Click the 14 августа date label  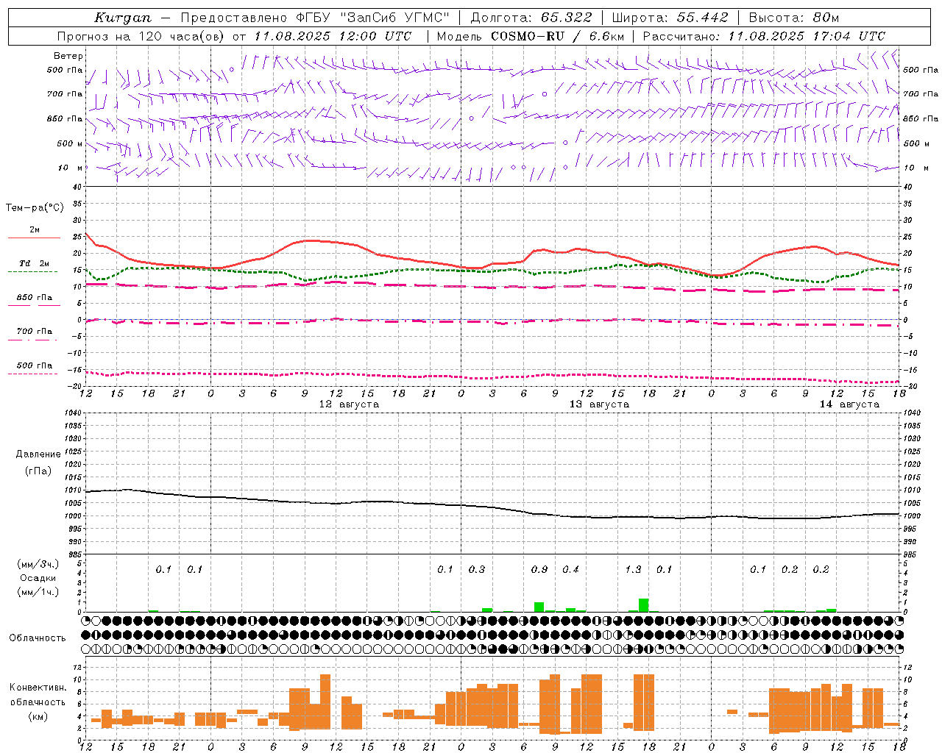(849, 404)
